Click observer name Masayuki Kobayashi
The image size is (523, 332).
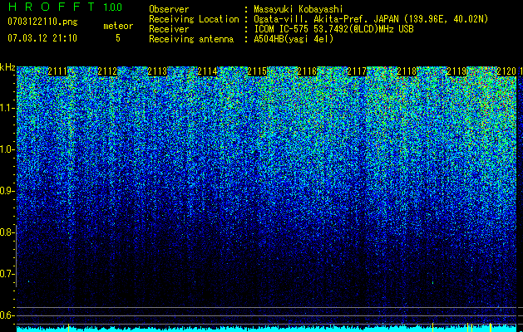pos(299,9)
